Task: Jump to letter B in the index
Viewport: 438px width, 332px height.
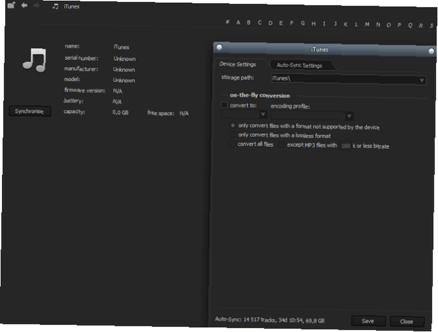Action: [249, 23]
